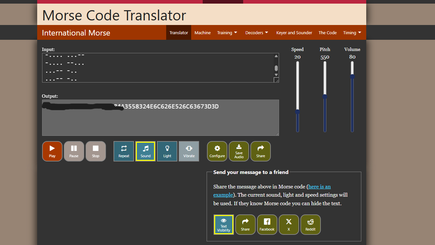435x245 pixels.
Task: Switch to the Machine tab
Action: (x=202, y=33)
